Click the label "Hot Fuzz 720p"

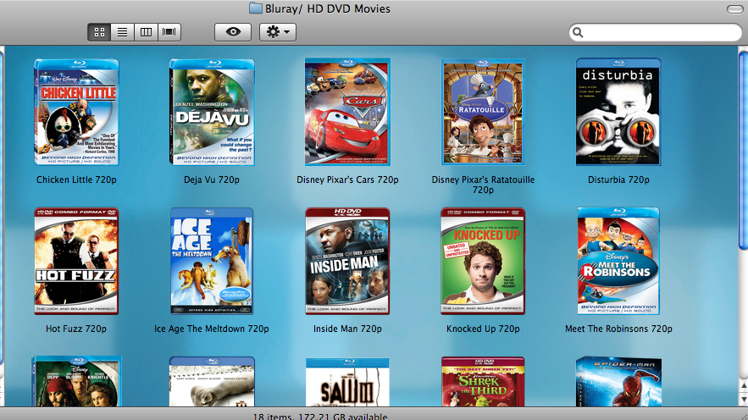(x=76, y=329)
